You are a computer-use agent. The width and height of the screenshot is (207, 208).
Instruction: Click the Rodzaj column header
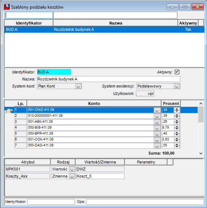click(63, 162)
